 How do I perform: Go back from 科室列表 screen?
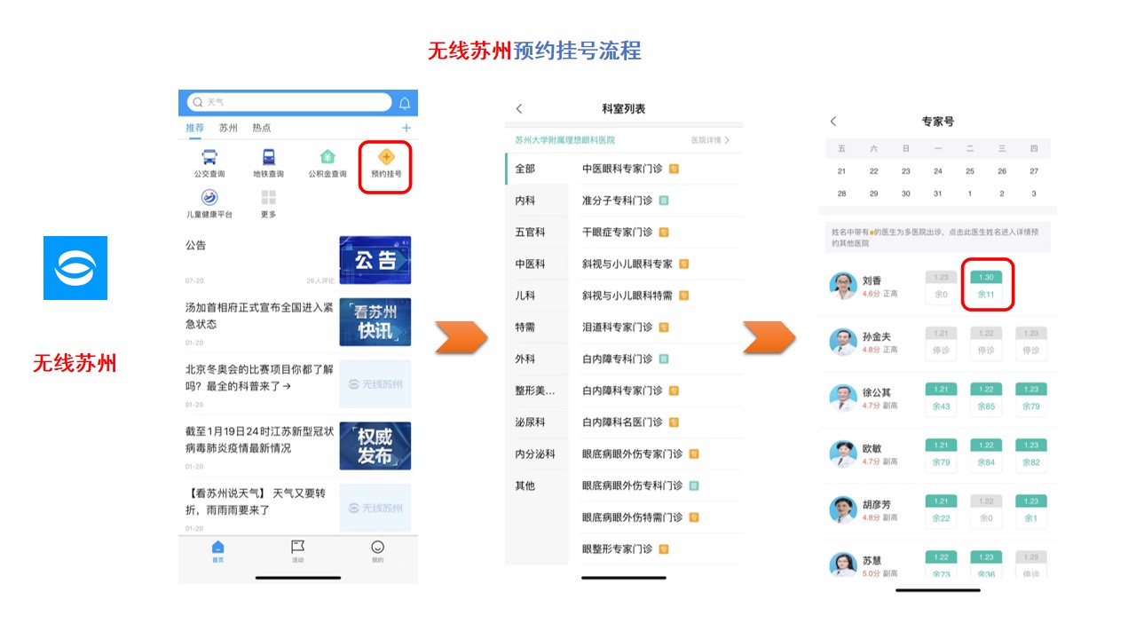pyautogui.click(x=519, y=108)
